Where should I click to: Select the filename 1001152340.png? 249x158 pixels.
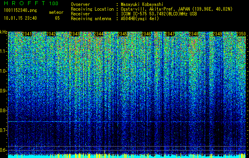[x=21, y=10]
